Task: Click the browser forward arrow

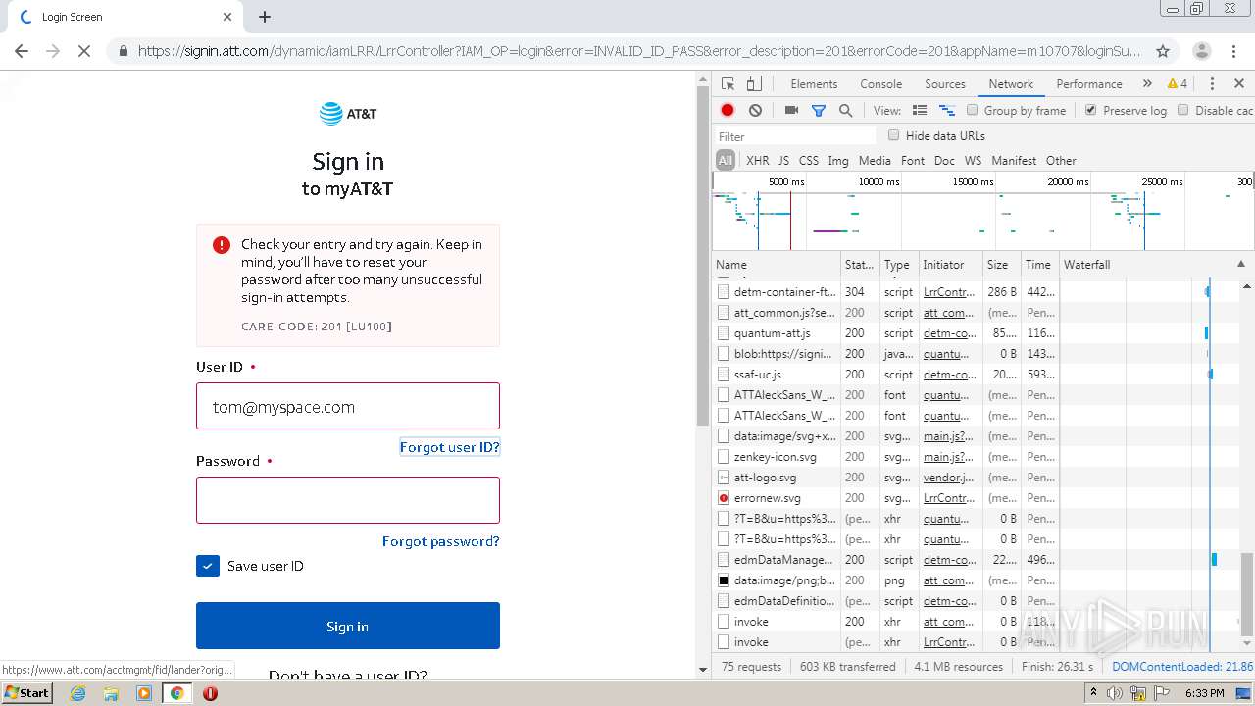Action: [53, 51]
